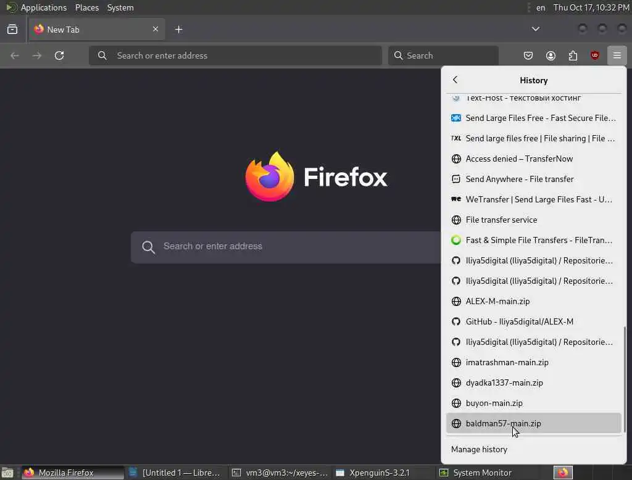Click the Firefox workspace switcher thumbnail
This screenshot has width=632, height=480.
coord(563,473)
